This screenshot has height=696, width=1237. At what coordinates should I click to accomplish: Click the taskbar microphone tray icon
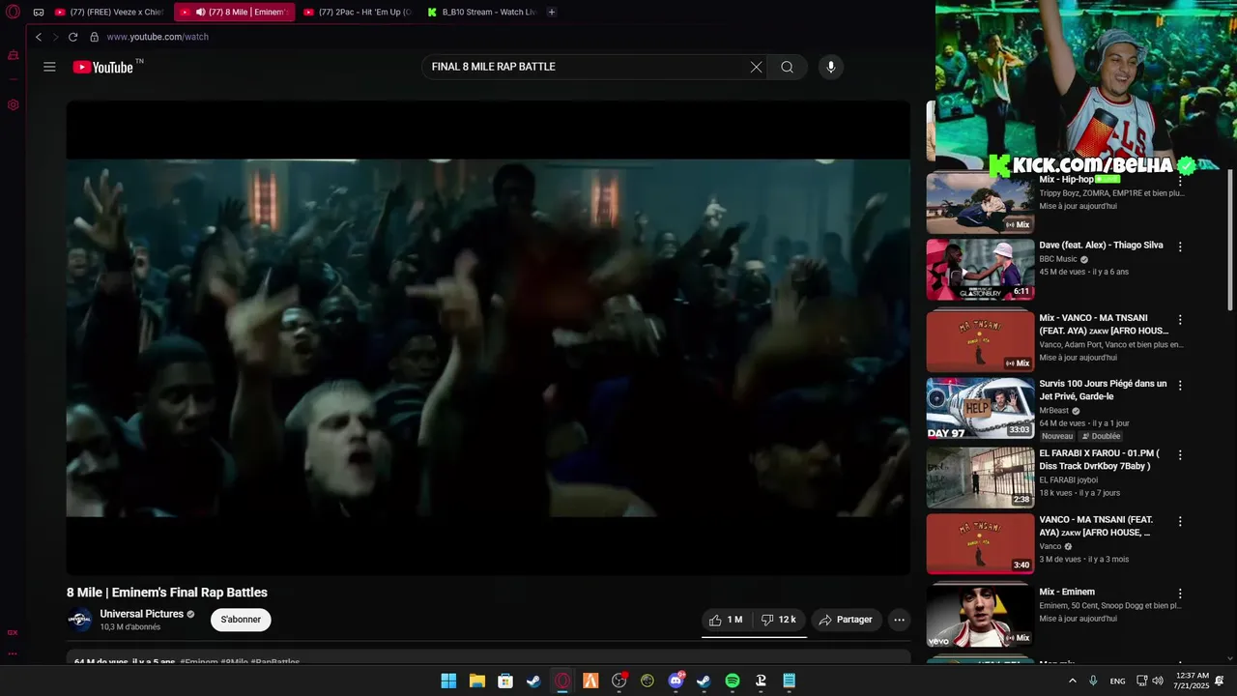pos(1093,681)
